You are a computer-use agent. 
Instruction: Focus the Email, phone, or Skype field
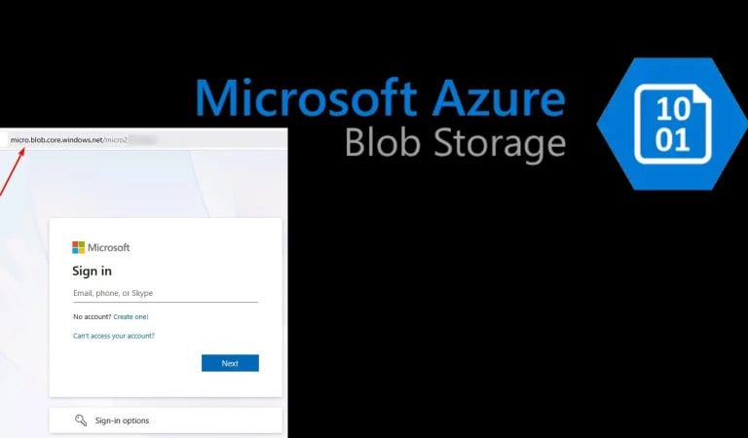click(x=165, y=293)
